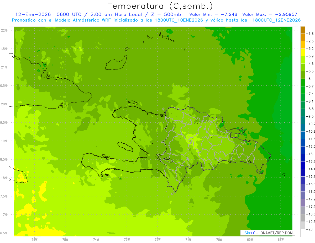Pick the brown-orange swatch above -1.8
This screenshot has width=315, height=243.
coord(303,30)
